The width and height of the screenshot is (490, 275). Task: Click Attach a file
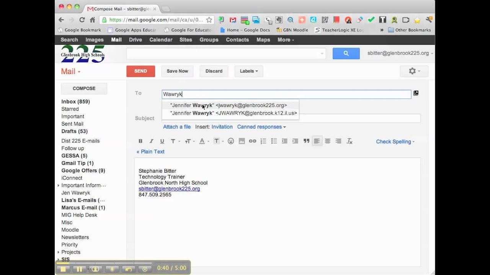177,127
